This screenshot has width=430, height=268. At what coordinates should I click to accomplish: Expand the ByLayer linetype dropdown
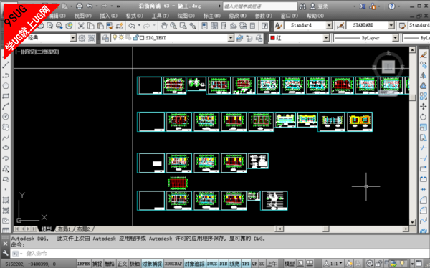(x=395, y=38)
